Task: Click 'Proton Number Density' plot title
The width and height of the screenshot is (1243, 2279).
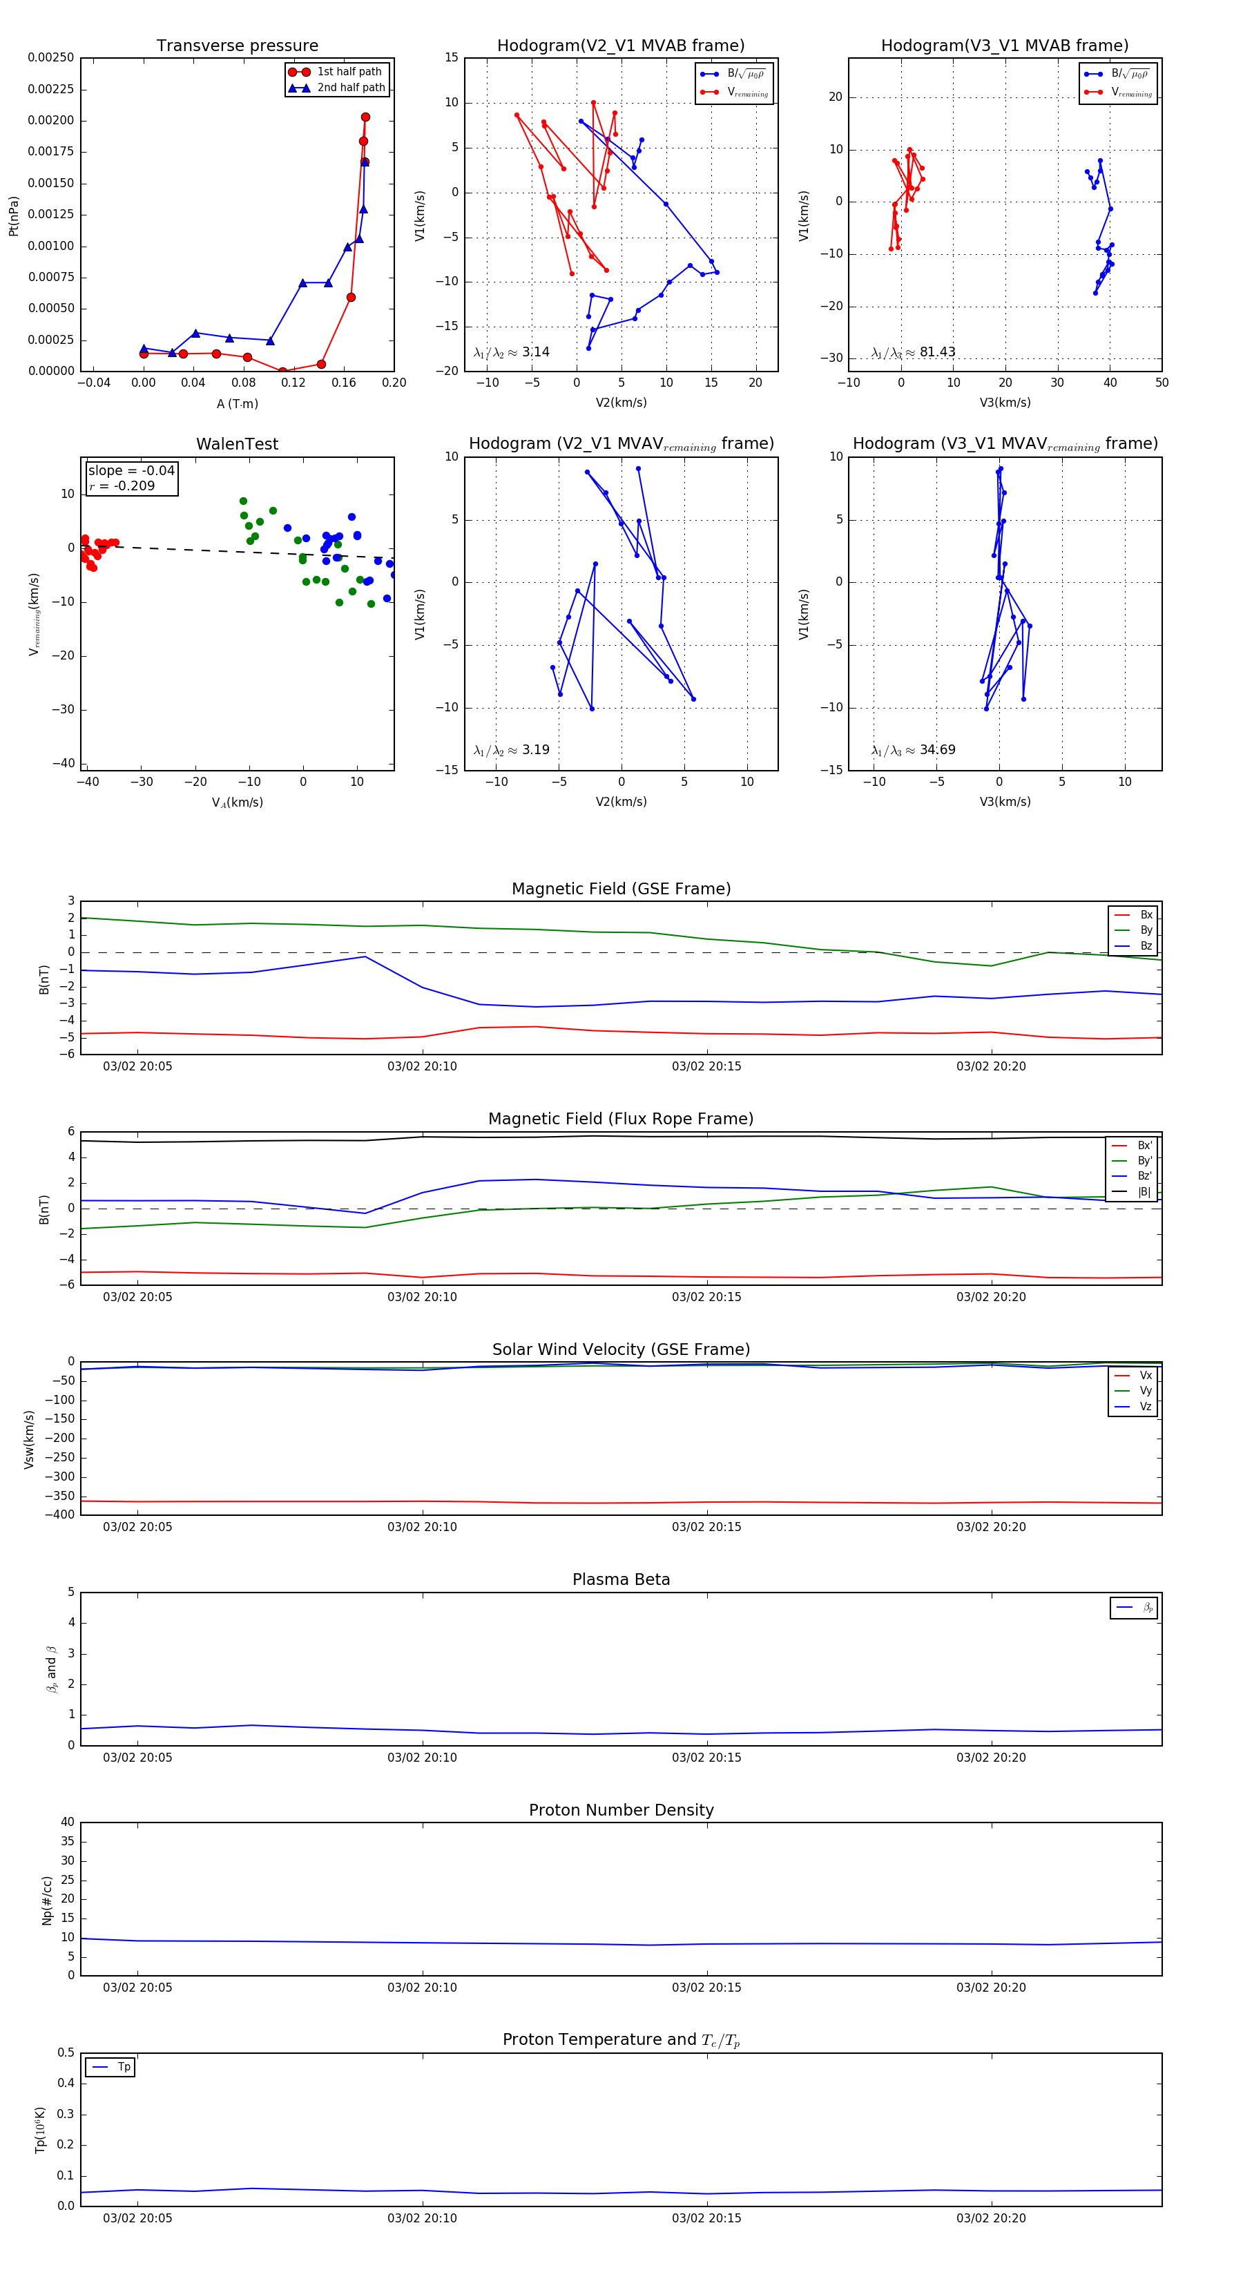Action: coord(621,1810)
